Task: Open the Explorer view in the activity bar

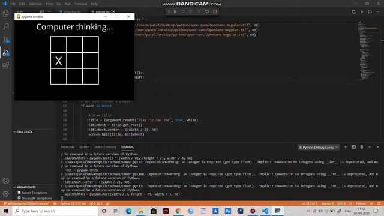Action: pyautogui.click(x=5, y=13)
